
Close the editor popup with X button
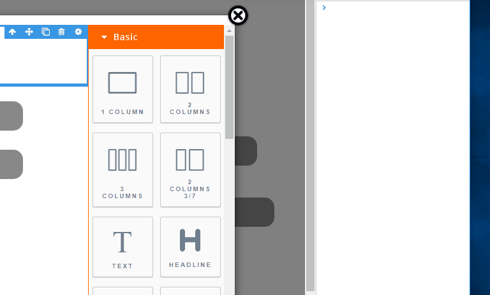pyautogui.click(x=238, y=15)
